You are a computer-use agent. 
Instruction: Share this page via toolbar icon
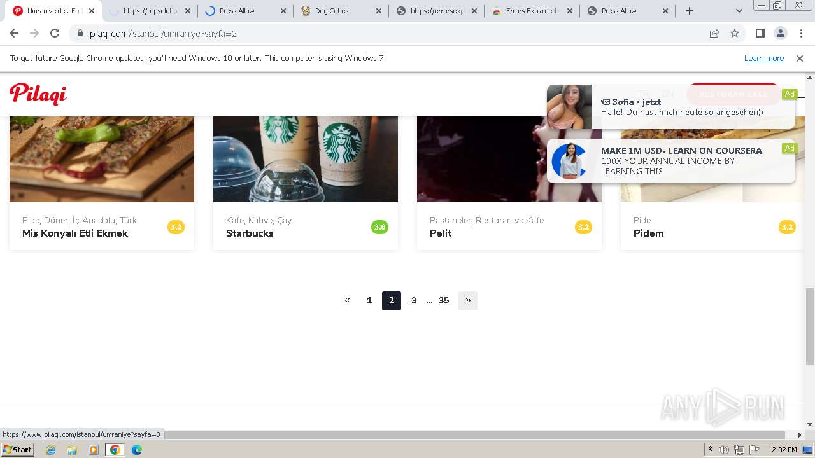(x=714, y=33)
